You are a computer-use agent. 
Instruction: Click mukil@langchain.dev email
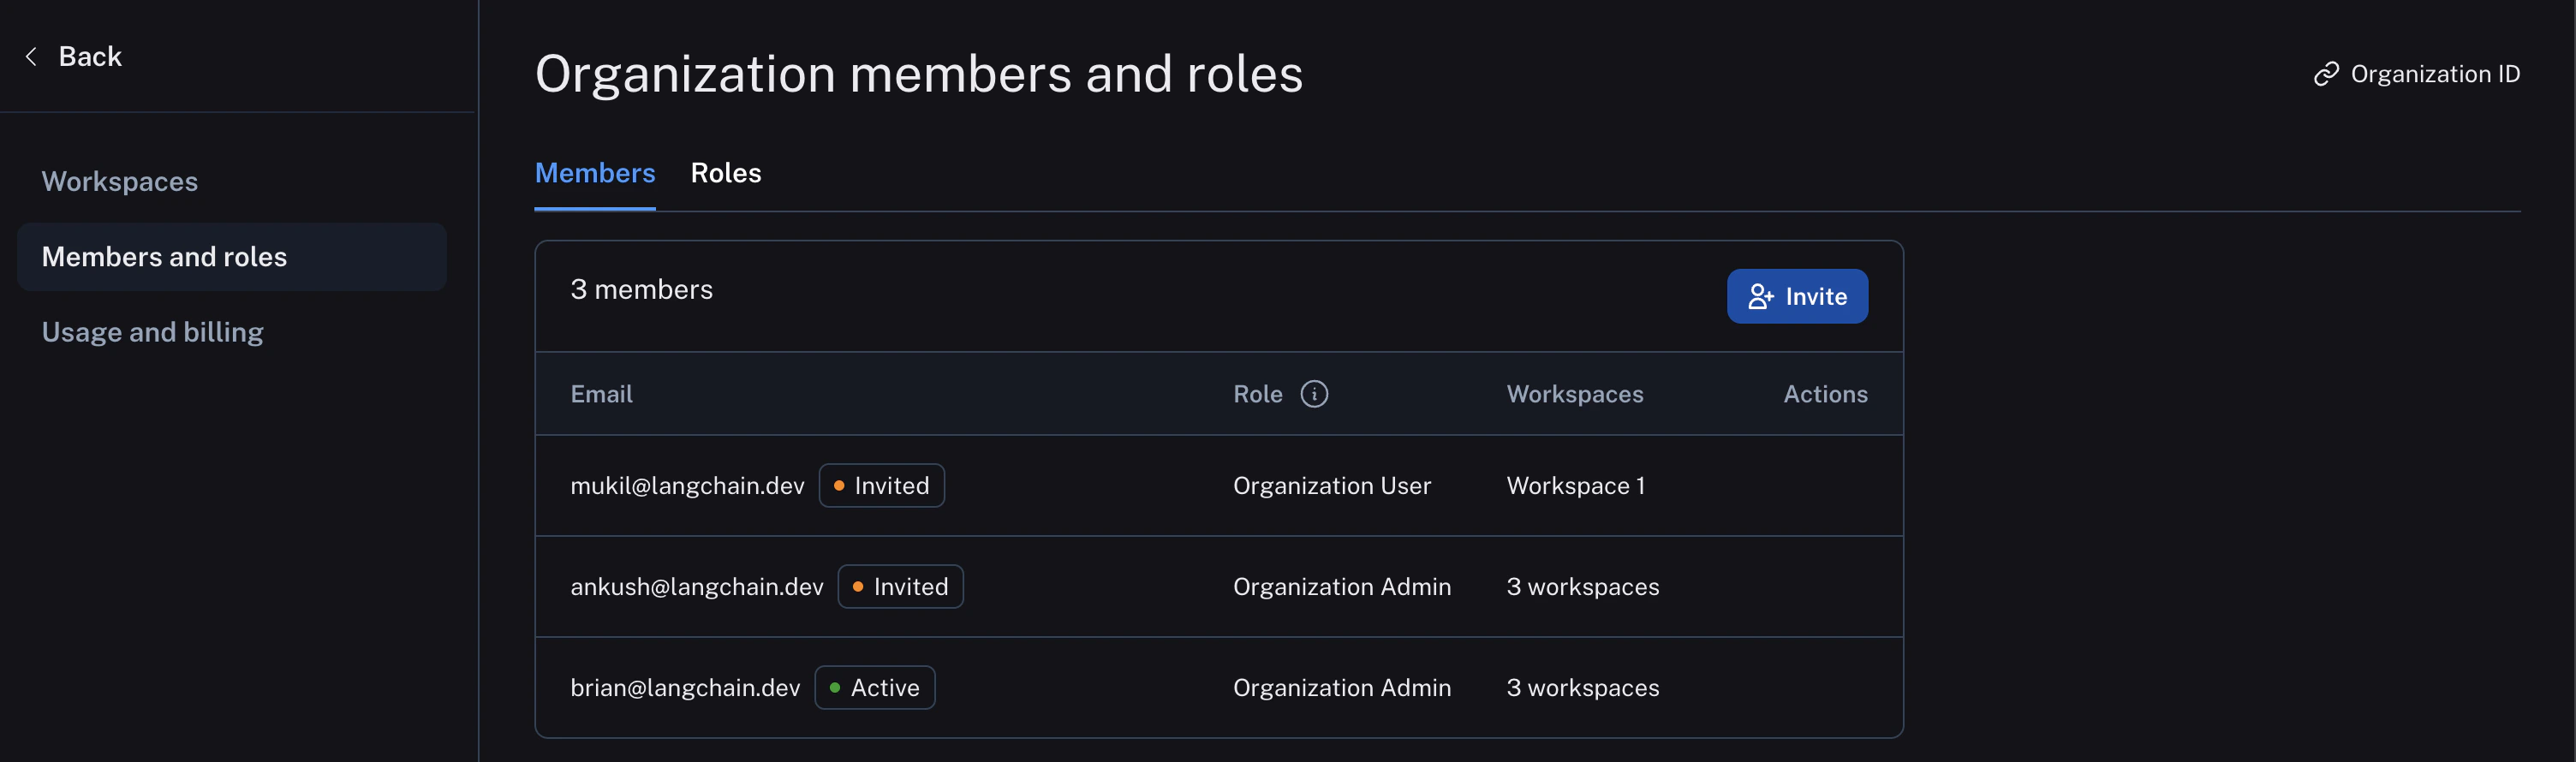point(687,486)
